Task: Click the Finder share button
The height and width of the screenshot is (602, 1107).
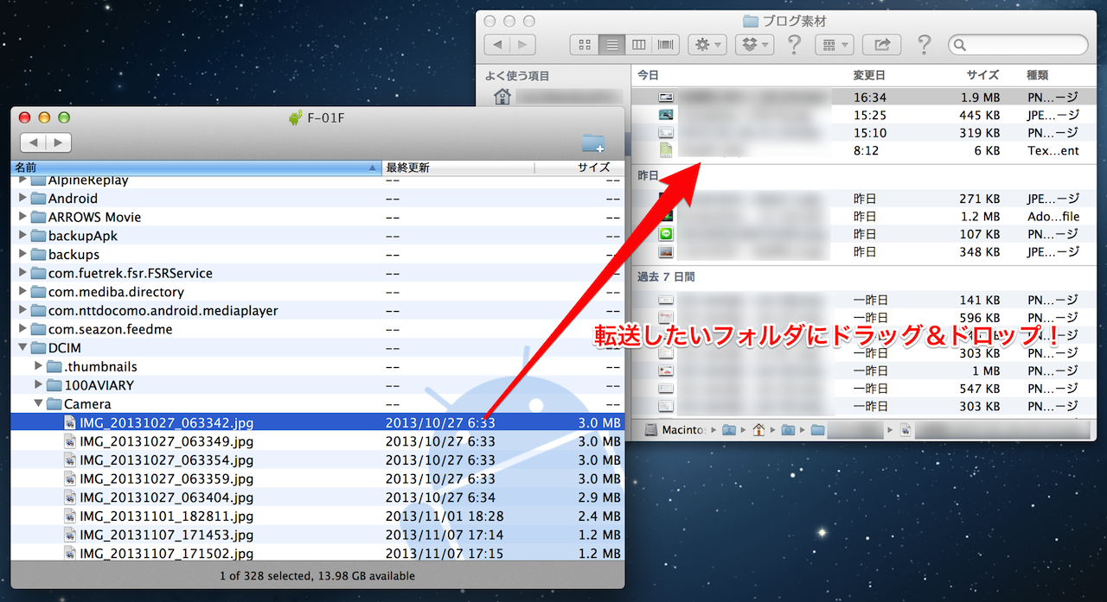Action: (882, 45)
